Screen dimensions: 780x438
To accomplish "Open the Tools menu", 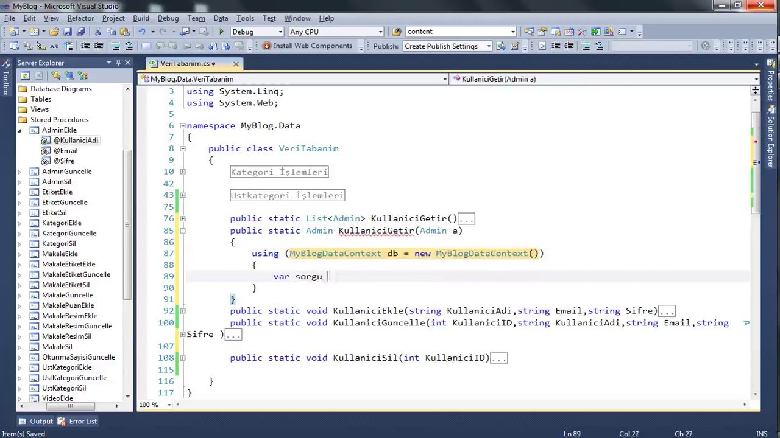I will point(245,18).
